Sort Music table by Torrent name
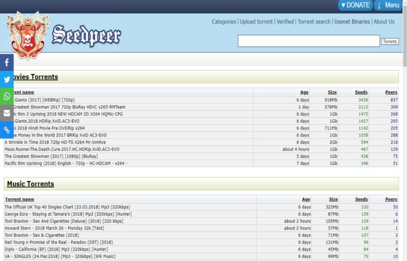This screenshot has height=261, width=407. (20, 199)
